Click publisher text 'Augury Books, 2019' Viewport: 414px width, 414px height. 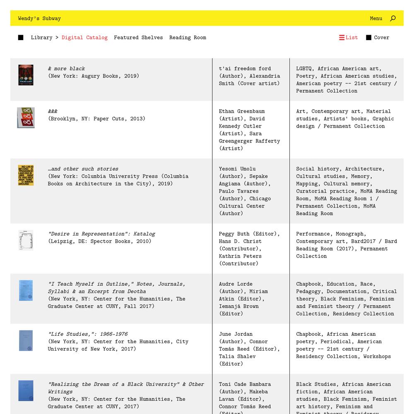point(109,76)
